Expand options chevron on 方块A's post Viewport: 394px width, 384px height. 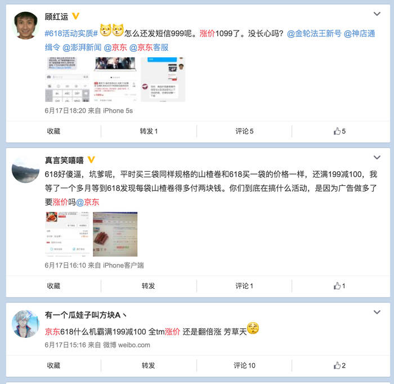(377, 312)
